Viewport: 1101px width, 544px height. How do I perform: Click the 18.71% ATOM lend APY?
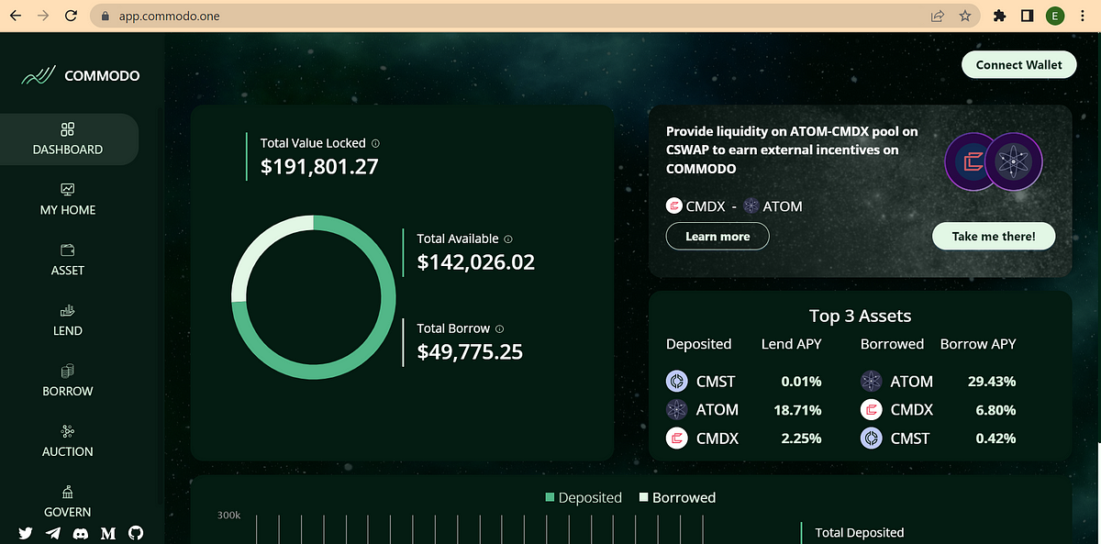tap(797, 410)
